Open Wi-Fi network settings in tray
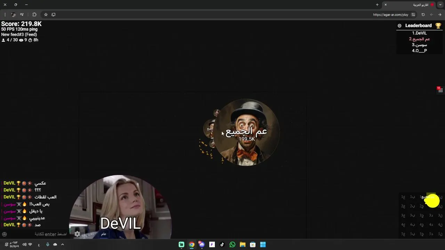This screenshot has width=445, height=250. tap(30, 245)
